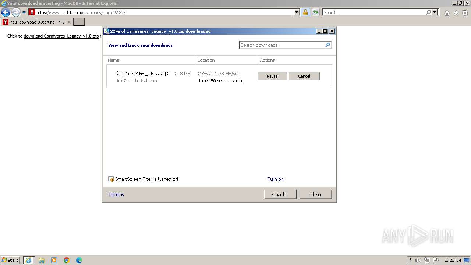
Task: Click the fmt2.dl.dbolical.com source text
Action: coord(137,81)
